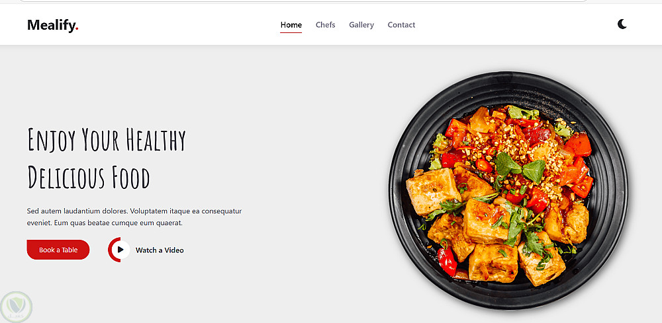Screen dimensions: 662x323
Task: Click the red arc beside the play button
Action: tap(111, 250)
